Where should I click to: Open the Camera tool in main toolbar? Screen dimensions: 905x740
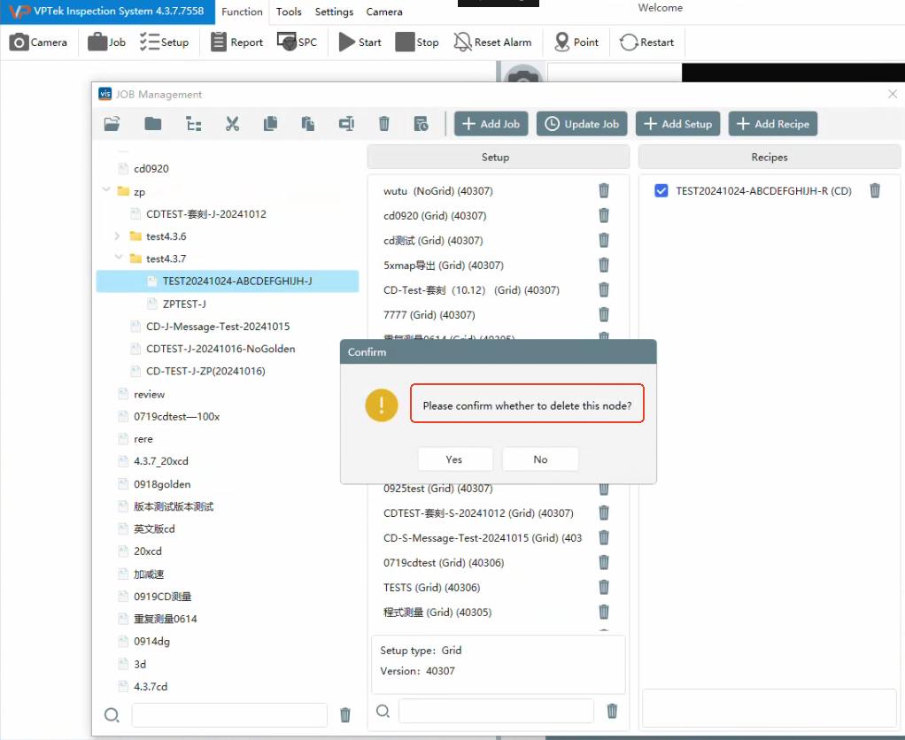click(38, 42)
